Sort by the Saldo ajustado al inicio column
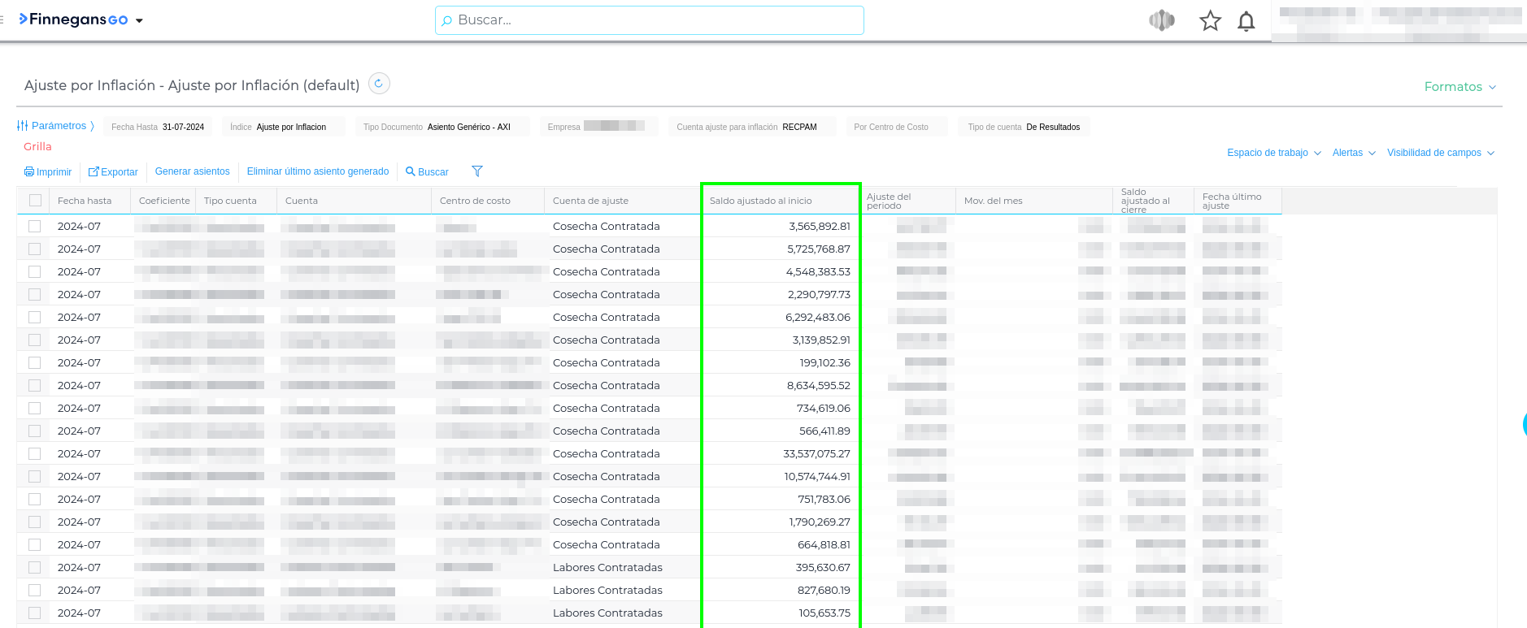Image resolution: width=1527 pixels, height=628 pixels. pyautogui.click(x=760, y=201)
